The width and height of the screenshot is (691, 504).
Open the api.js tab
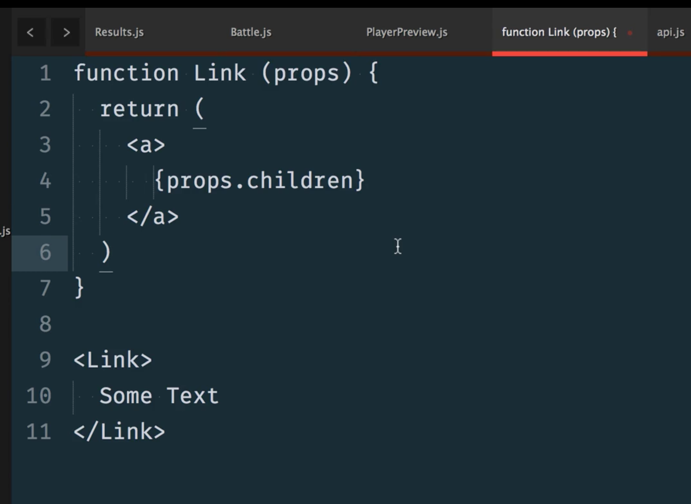pyautogui.click(x=670, y=32)
